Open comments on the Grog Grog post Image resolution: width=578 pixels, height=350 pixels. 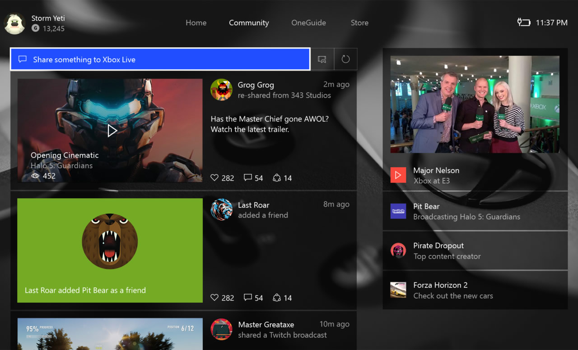point(247,178)
